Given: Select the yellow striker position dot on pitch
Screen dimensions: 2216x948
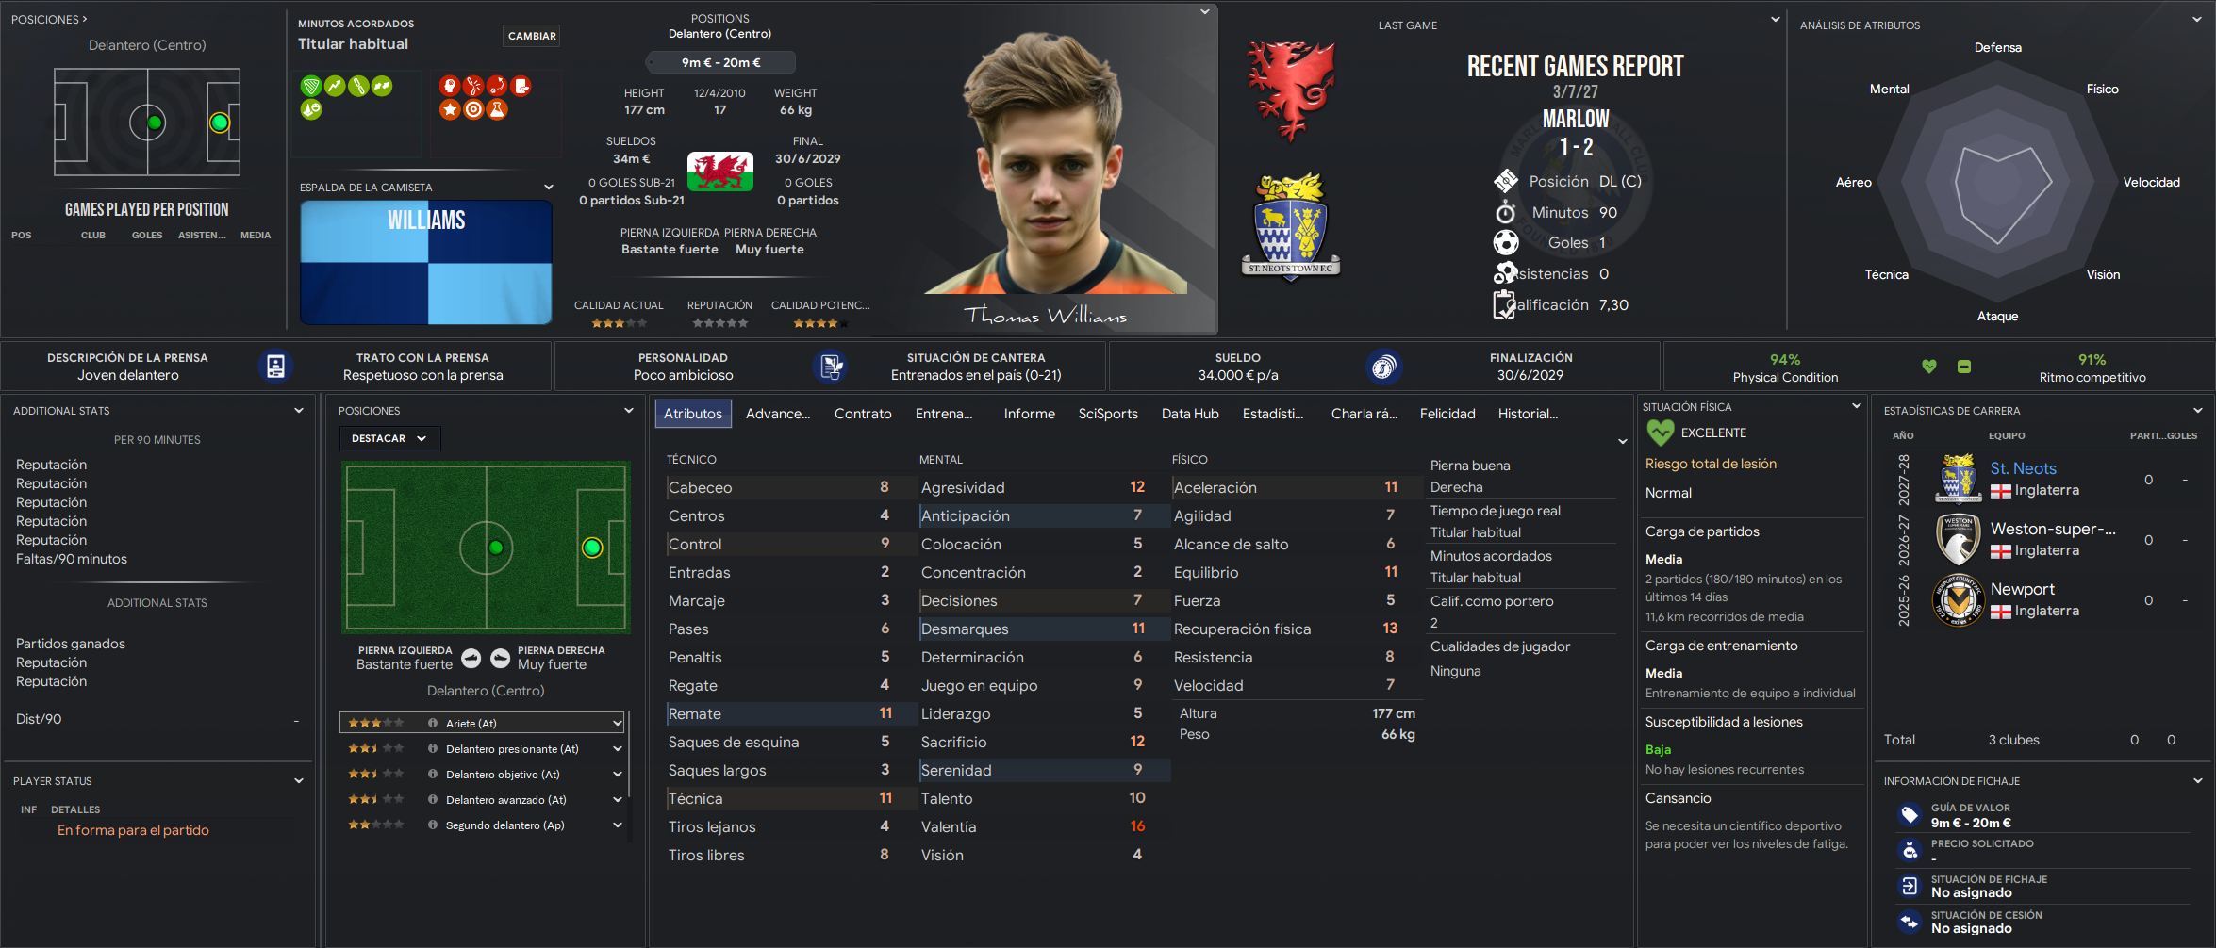Looking at the screenshot, I should click(592, 548).
